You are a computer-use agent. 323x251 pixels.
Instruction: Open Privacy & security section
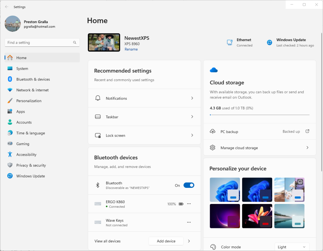tap(42, 165)
